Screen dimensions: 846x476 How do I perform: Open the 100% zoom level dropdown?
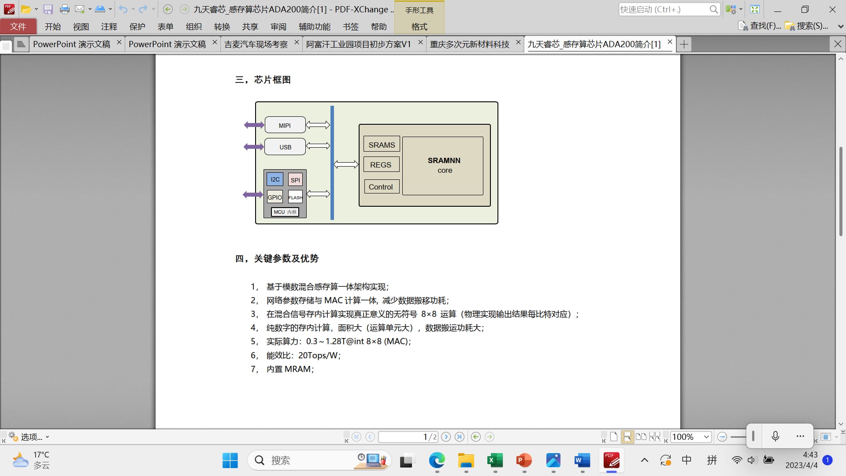click(x=706, y=437)
